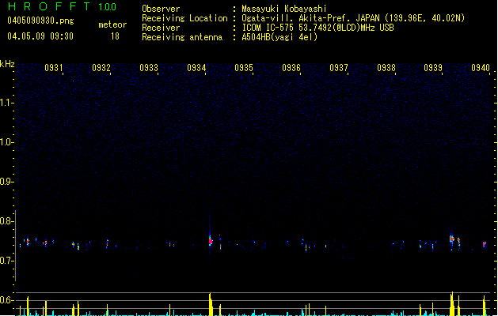This screenshot has width=498, height=316.
Task: Click the ICOM IC-575 receiver value
Action: (x=317, y=28)
